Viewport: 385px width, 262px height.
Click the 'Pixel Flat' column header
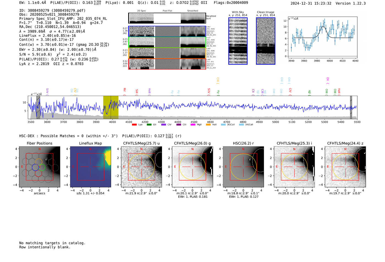click(167, 11)
